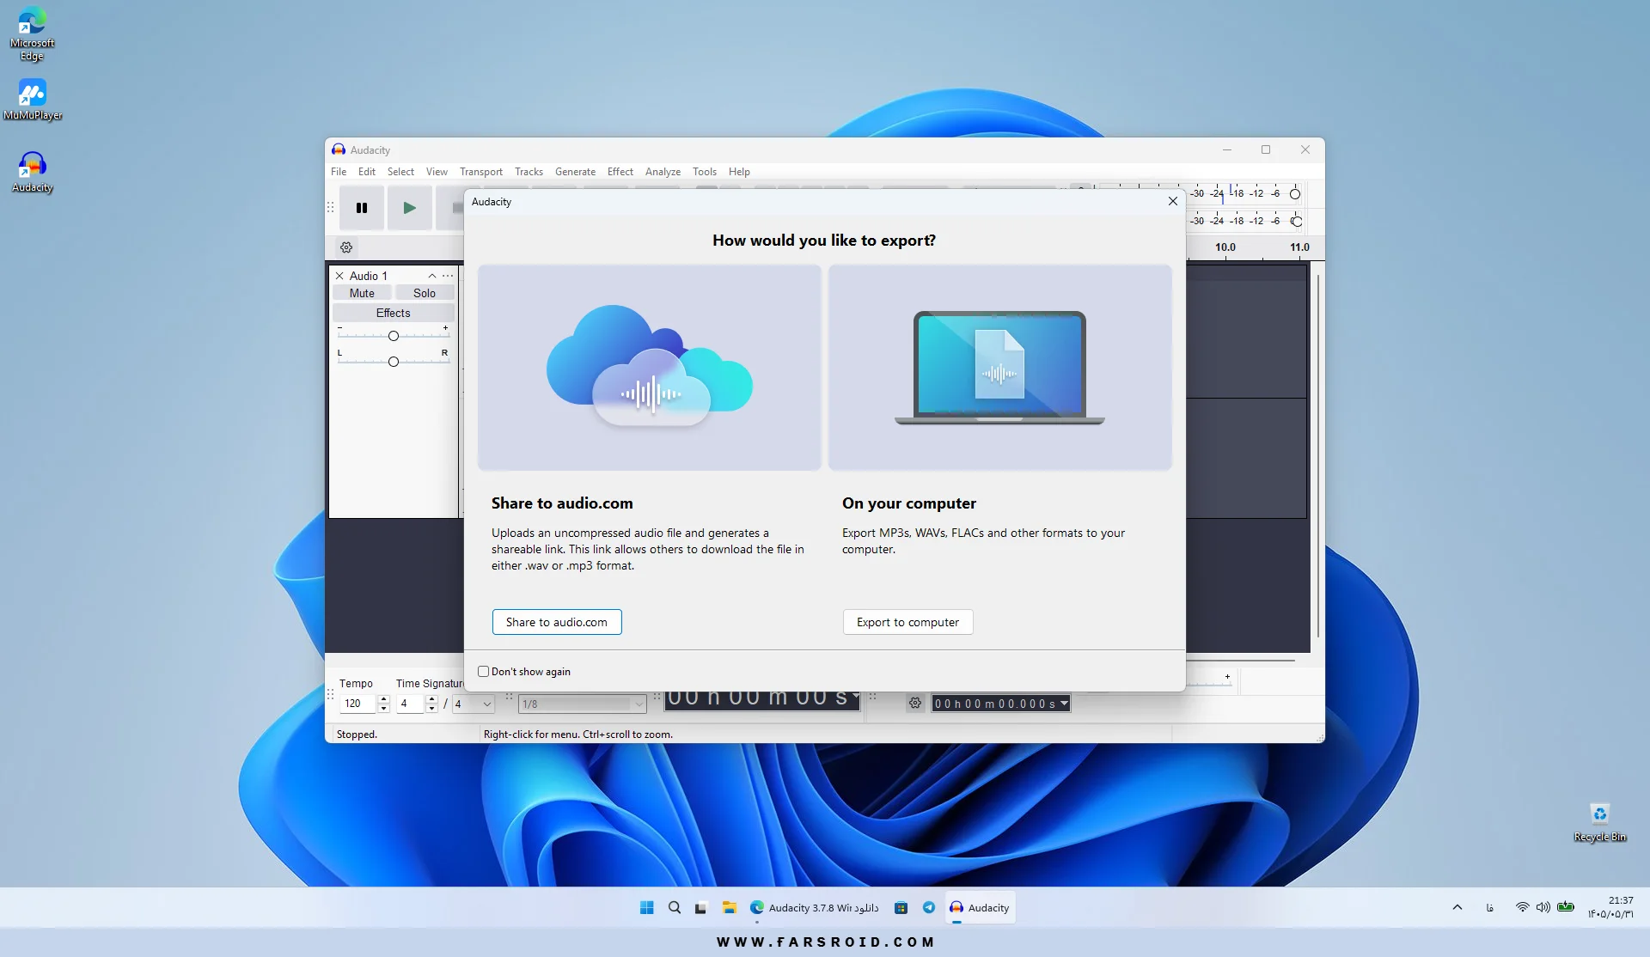Open the Generate menu
Image resolution: width=1650 pixels, height=957 pixels.
point(575,172)
